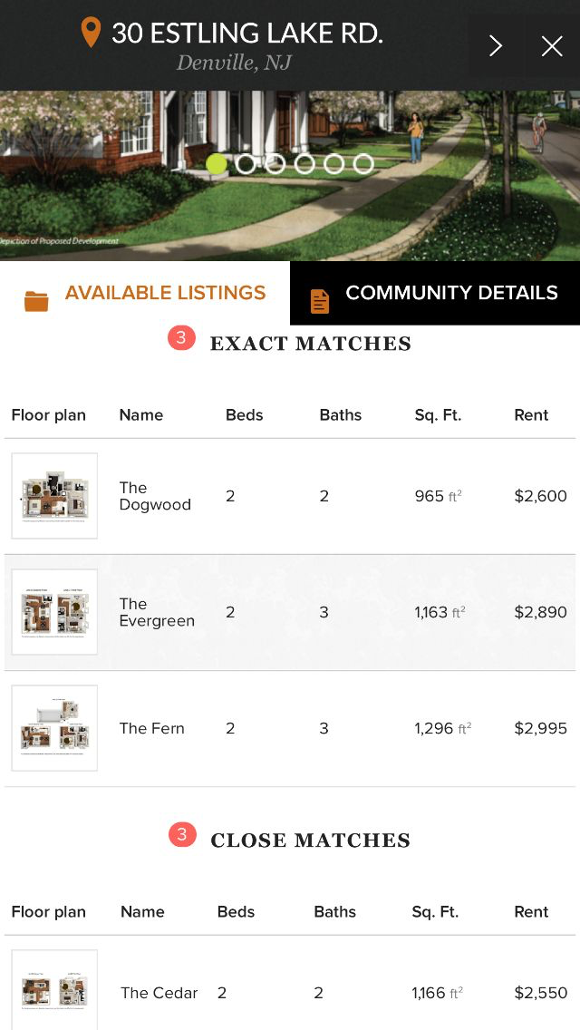Close the property detail panel
The width and height of the screenshot is (580, 1030).
tap(552, 46)
